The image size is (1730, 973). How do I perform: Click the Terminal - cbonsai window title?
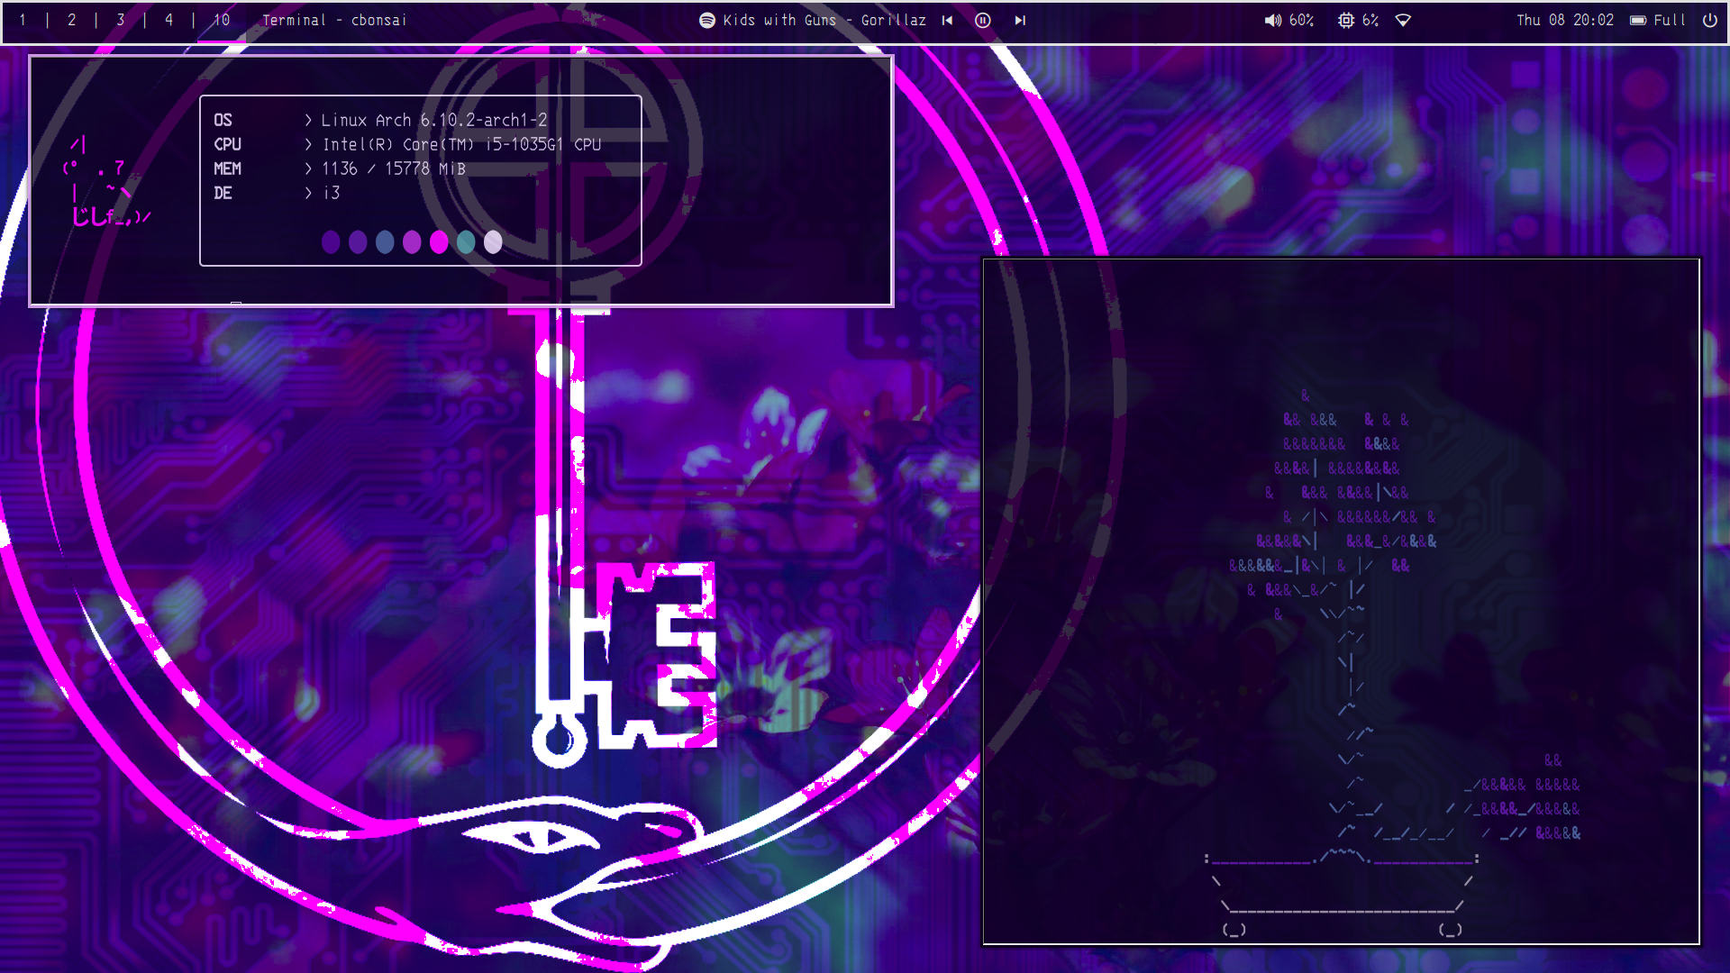(334, 20)
